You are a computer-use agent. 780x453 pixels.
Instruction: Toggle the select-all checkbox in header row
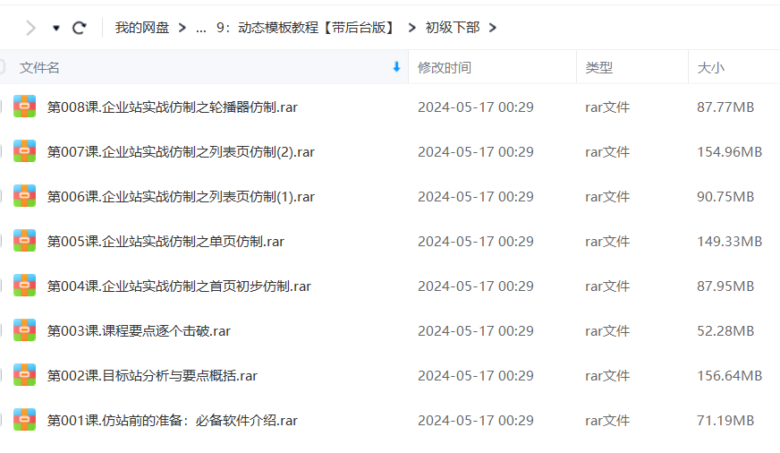2,67
